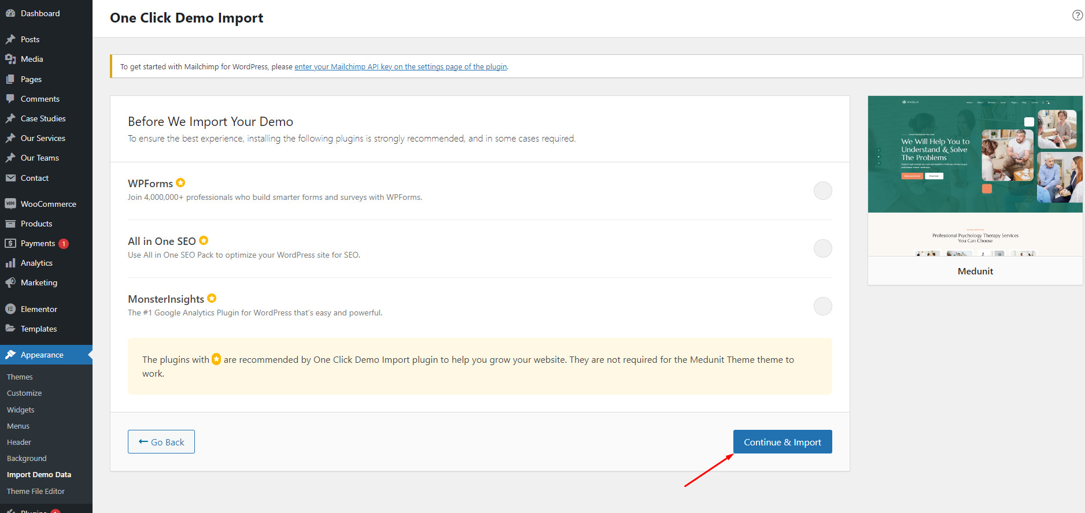The width and height of the screenshot is (1085, 513).
Task: Click the Payments dollar icon
Action: [10, 243]
